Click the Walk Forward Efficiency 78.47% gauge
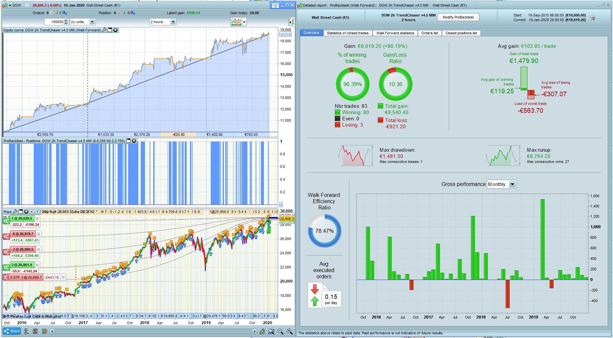Screen dimensions: 613x338 click(x=324, y=231)
